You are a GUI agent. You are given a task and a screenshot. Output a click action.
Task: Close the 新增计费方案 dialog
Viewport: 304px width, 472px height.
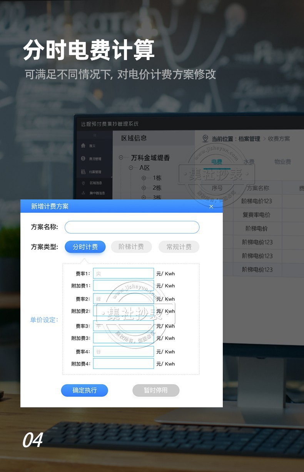[211, 207]
